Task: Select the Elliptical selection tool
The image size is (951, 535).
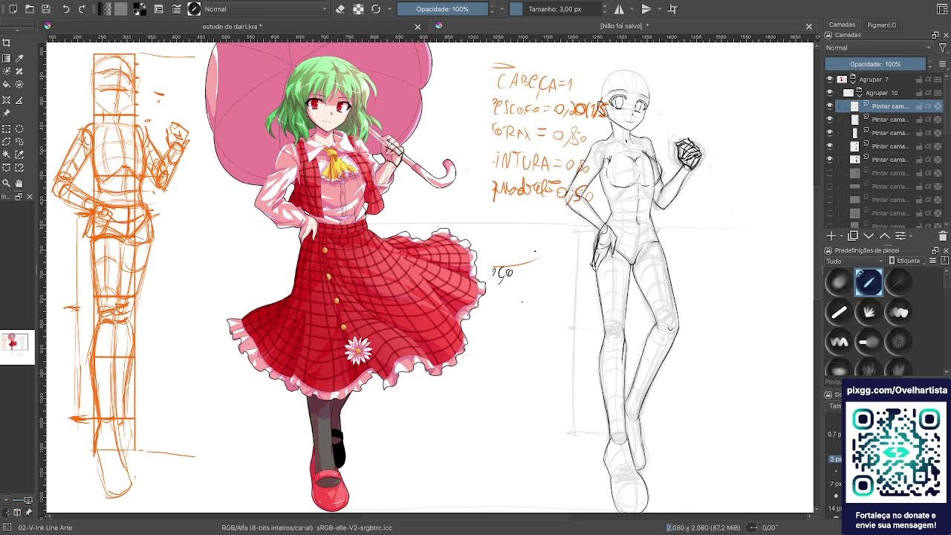Action: tap(20, 129)
